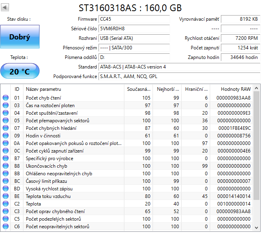Click the Standard field ATA8-ACS version 4
Screen dimensions: 263x233
click(179, 67)
